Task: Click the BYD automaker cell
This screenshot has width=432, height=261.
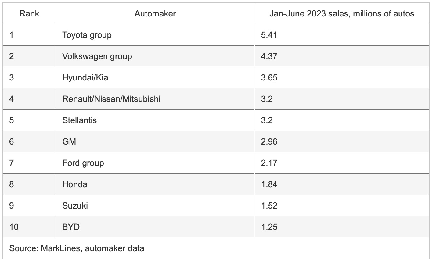Action: (71, 227)
